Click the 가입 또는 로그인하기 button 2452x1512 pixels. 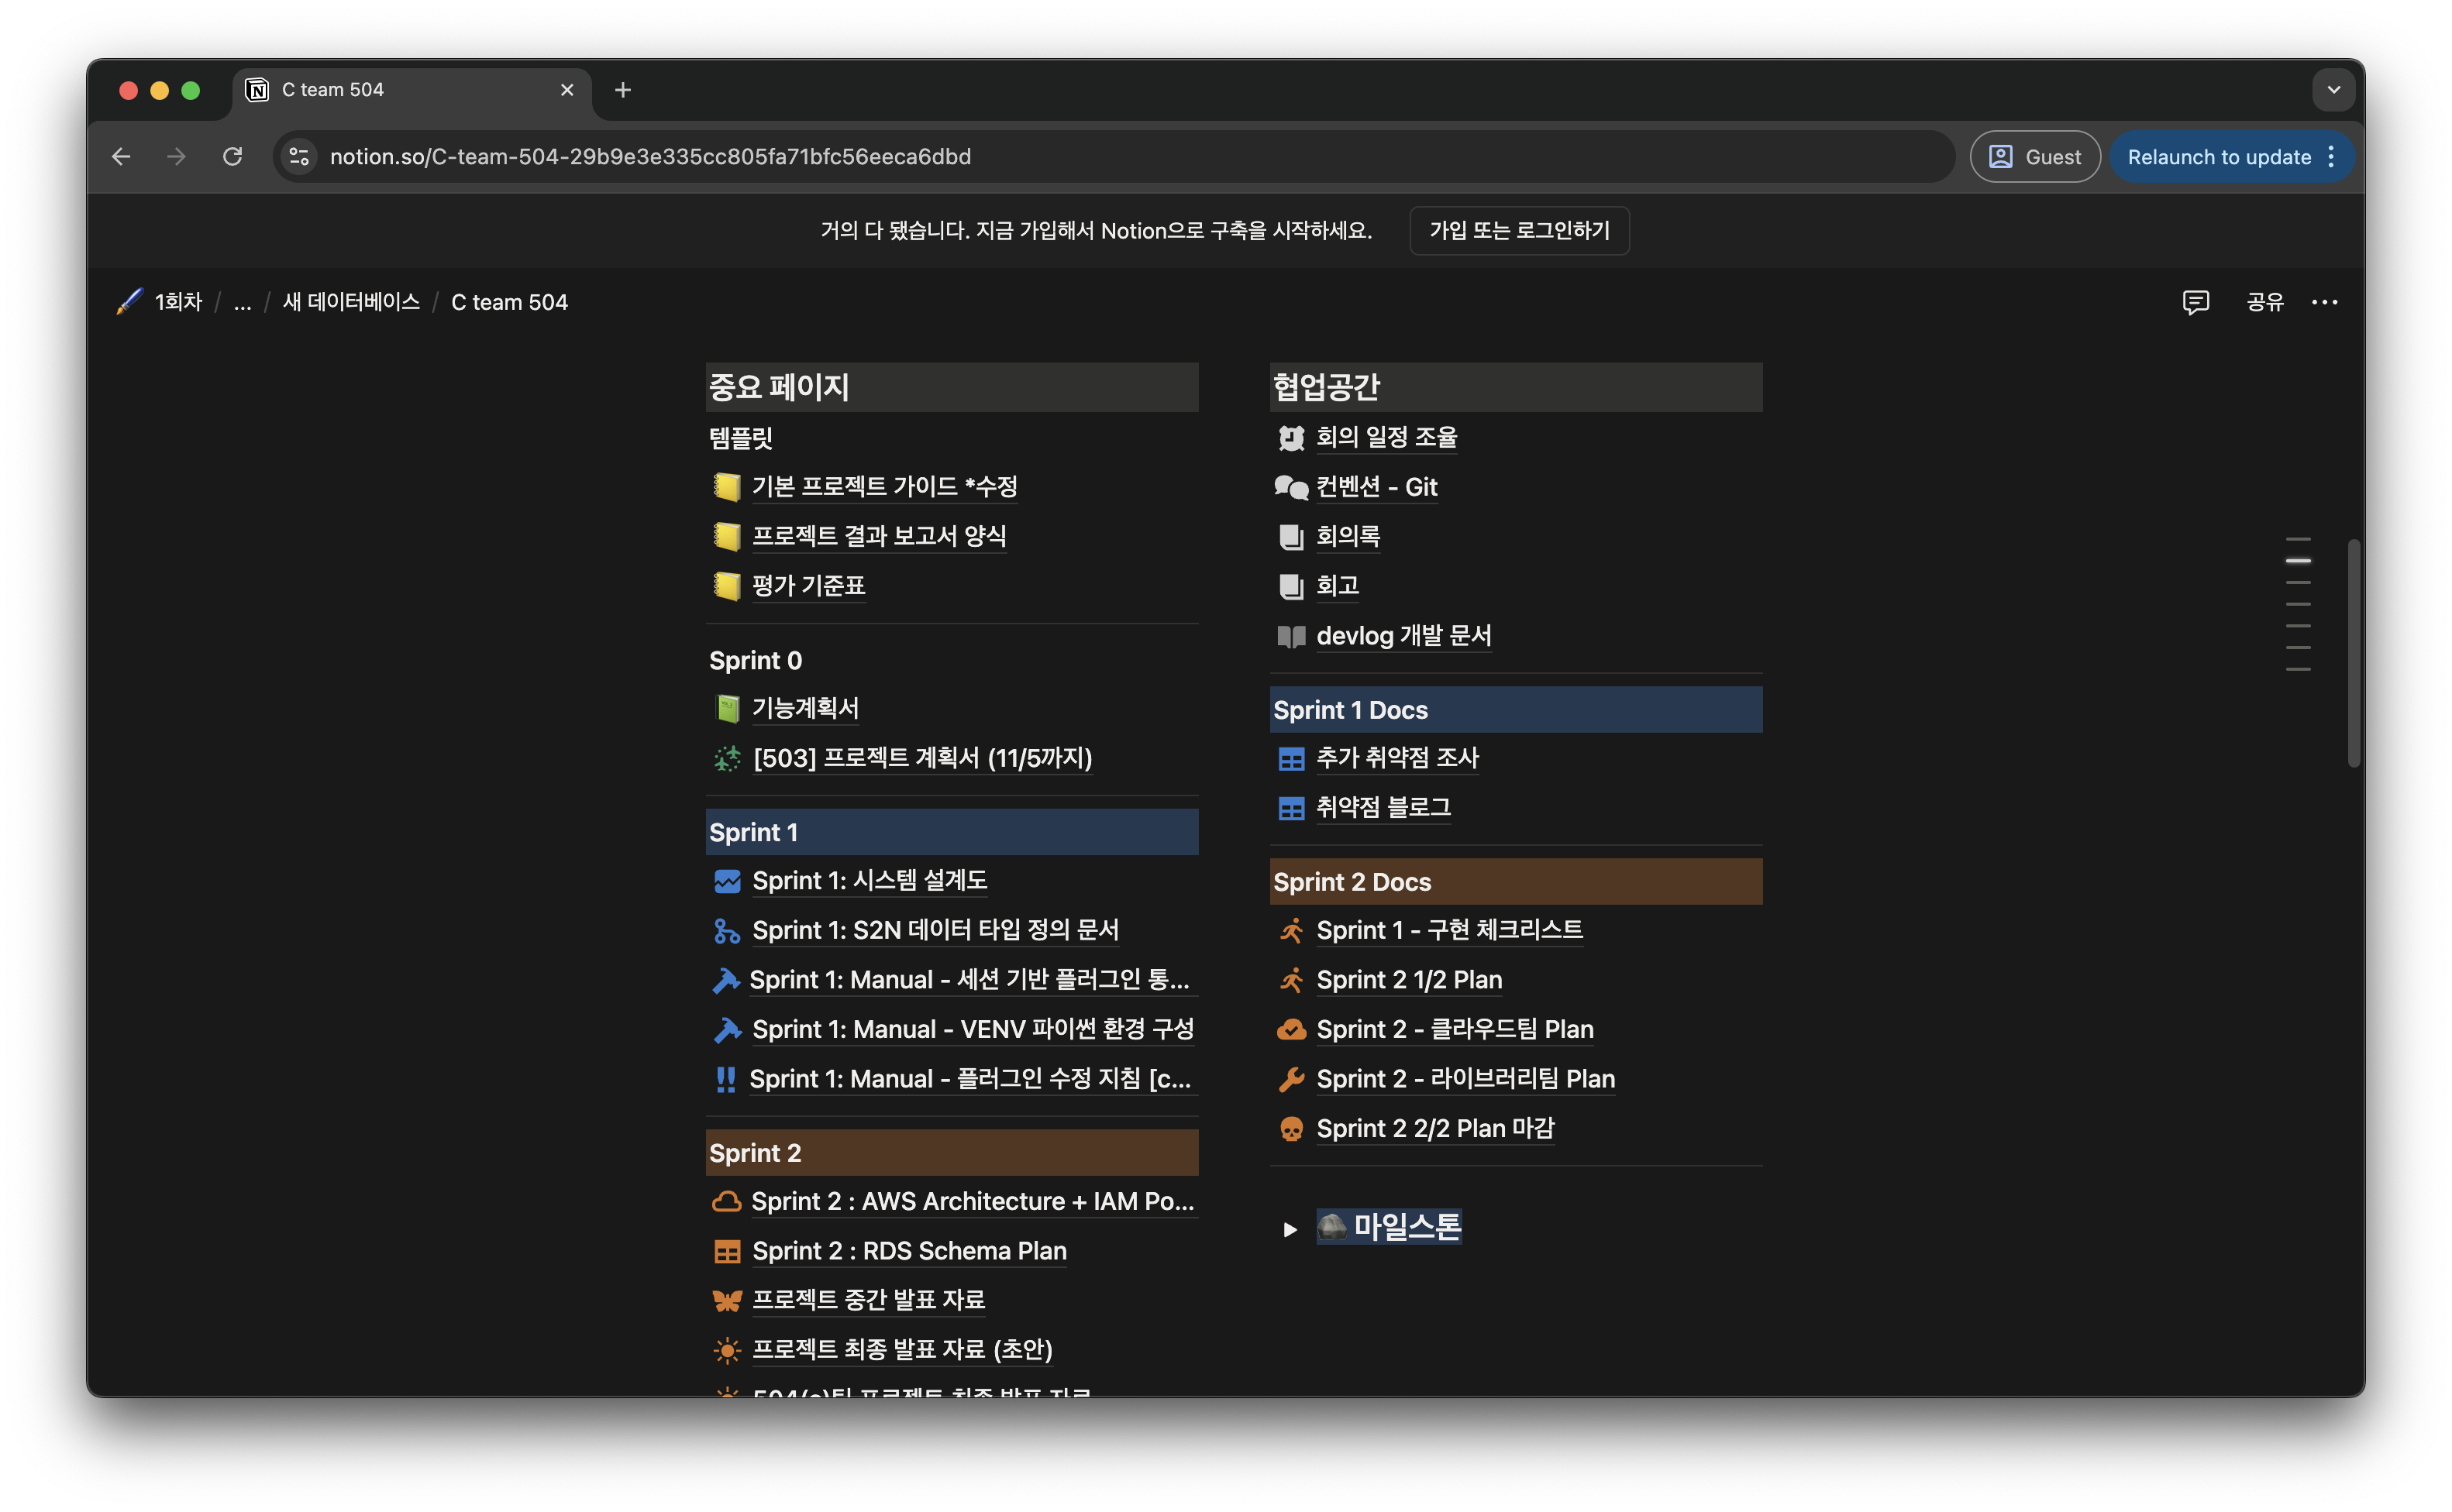[x=1519, y=230]
